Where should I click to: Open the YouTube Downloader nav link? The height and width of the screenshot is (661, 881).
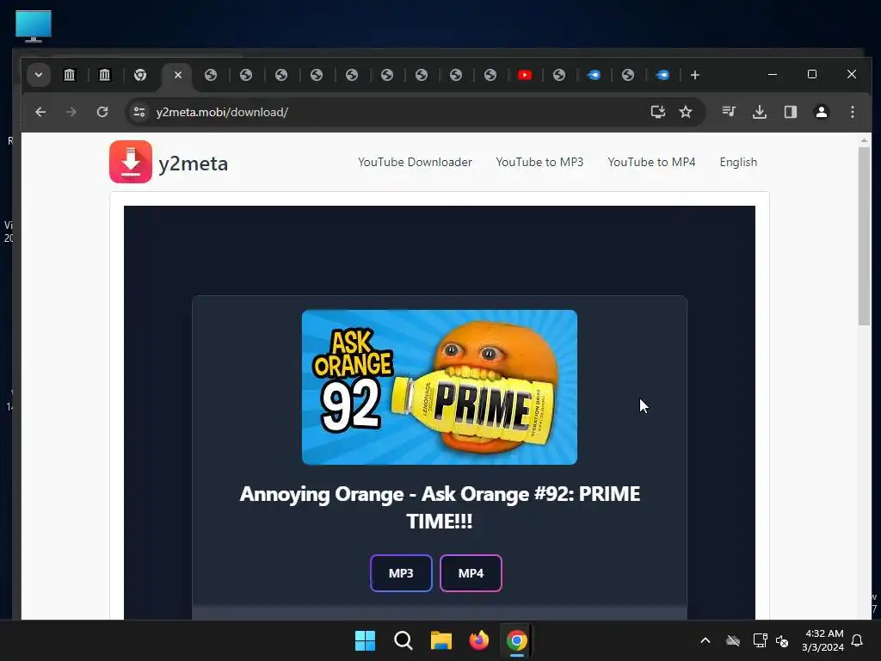[x=415, y=162]
